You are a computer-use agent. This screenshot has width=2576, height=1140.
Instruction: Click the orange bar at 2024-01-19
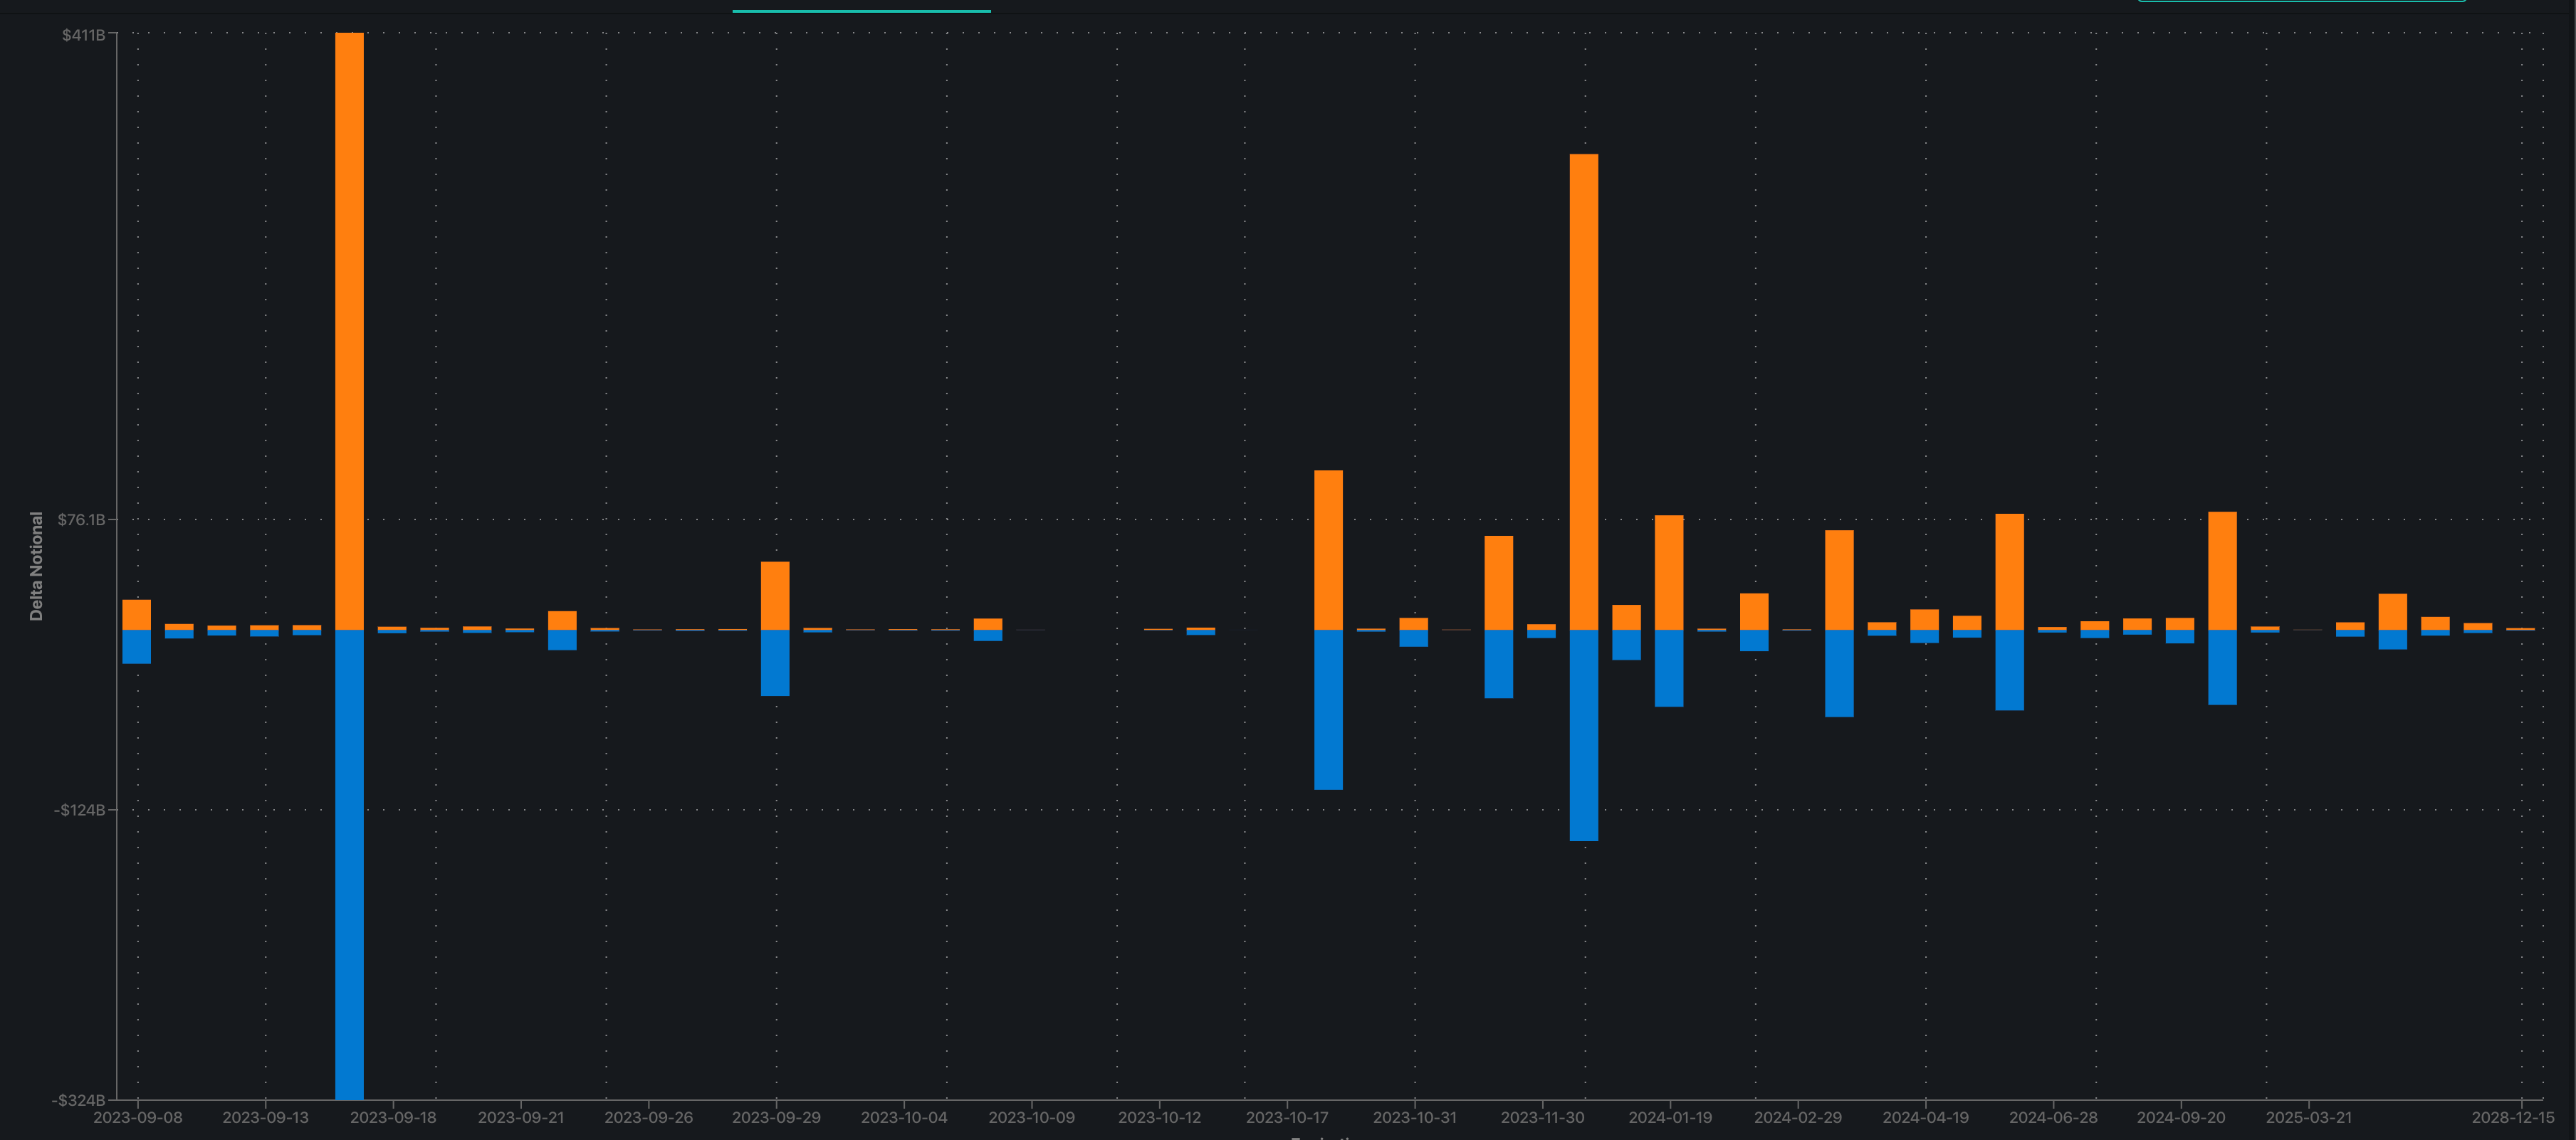click(1669, 573)
